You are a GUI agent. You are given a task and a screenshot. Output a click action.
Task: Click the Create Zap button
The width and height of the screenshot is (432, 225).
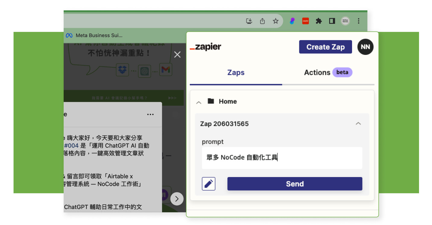pyautogui.click(x=326, y=47)
